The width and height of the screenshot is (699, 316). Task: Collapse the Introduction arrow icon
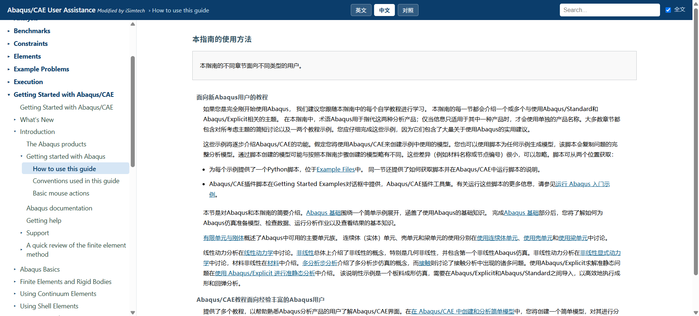coord(15,132)
